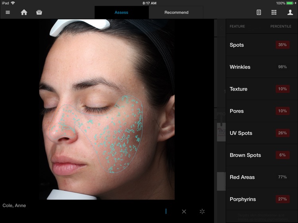Click the 27% Porphyrins percentile badge
The height and width of the screenshot is (223, 298).
point(283,199)
